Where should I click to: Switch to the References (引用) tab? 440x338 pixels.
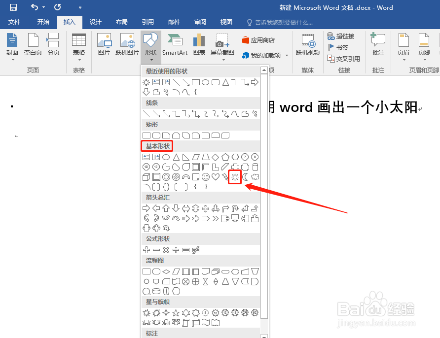point(147,22)
